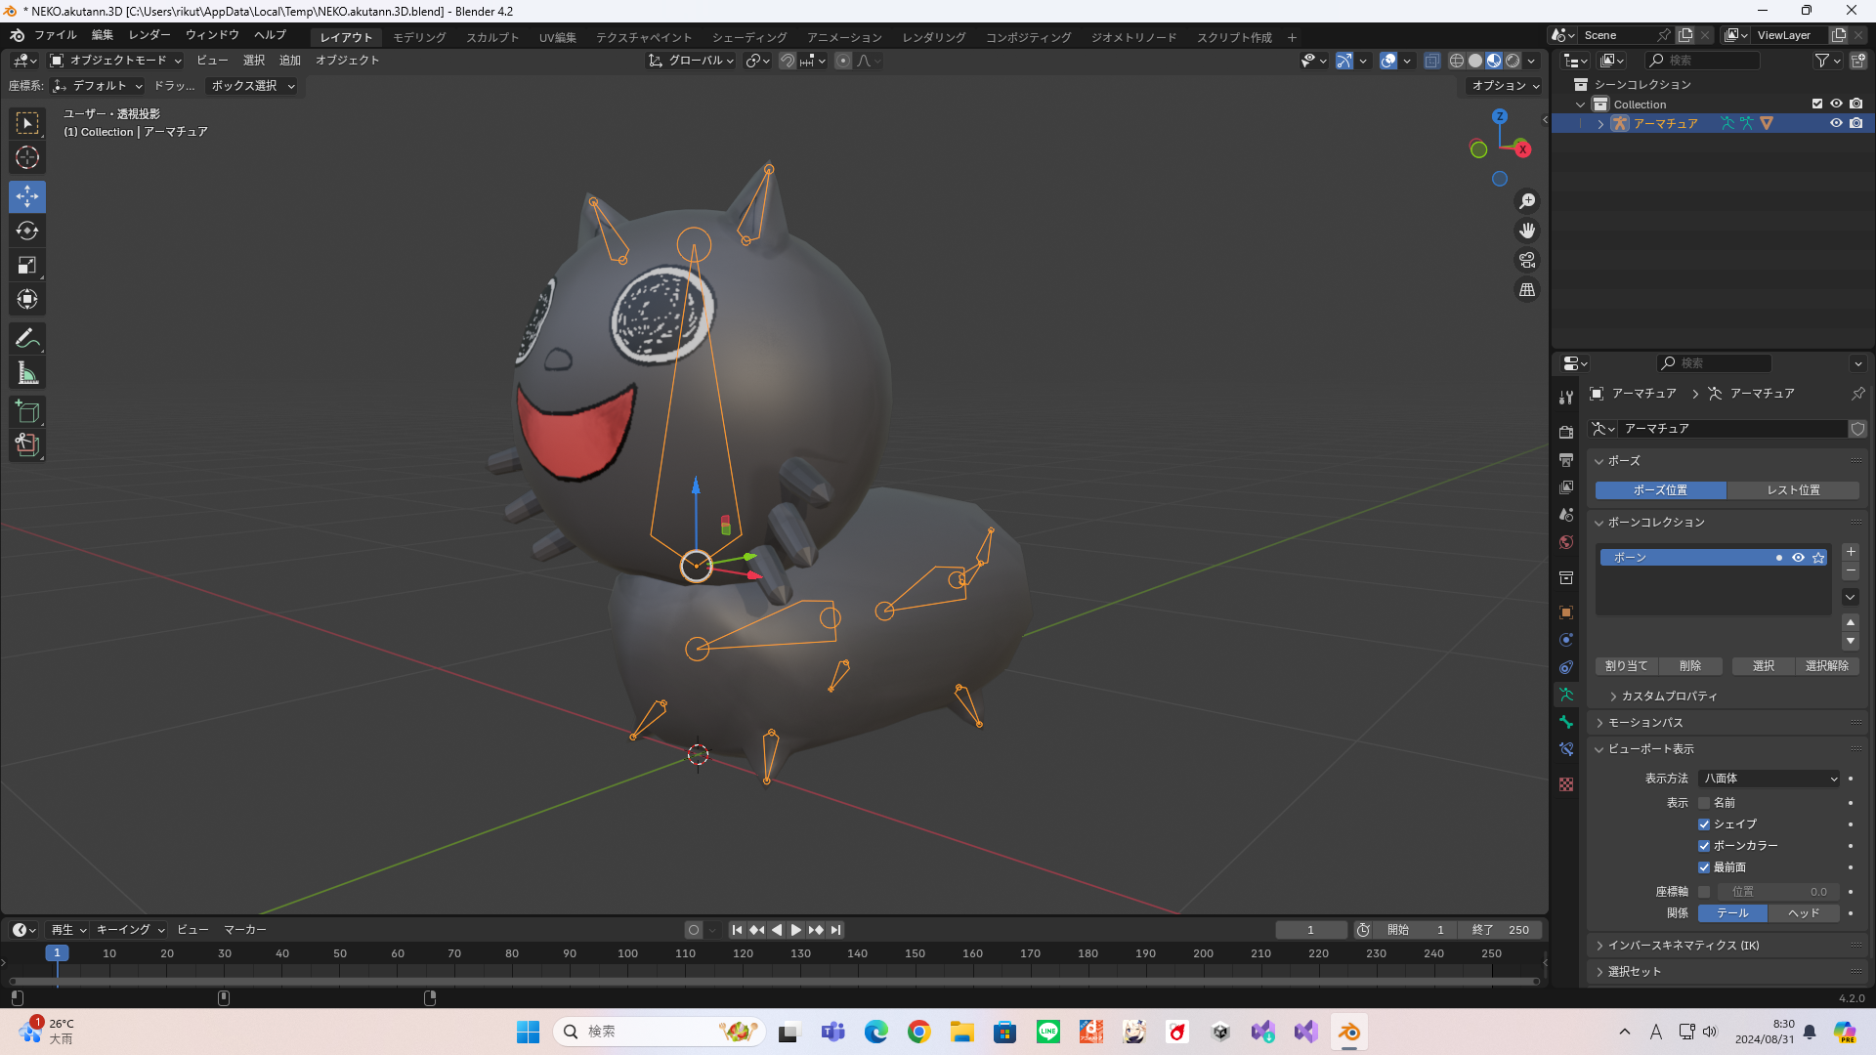Toggle camera view in viewport
Image resolution: width=1876 pixels, height=1055 pixels.
click(1527, 261)
